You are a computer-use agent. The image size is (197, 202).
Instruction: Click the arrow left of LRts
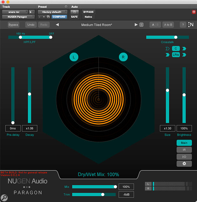[x=167, y=55]
